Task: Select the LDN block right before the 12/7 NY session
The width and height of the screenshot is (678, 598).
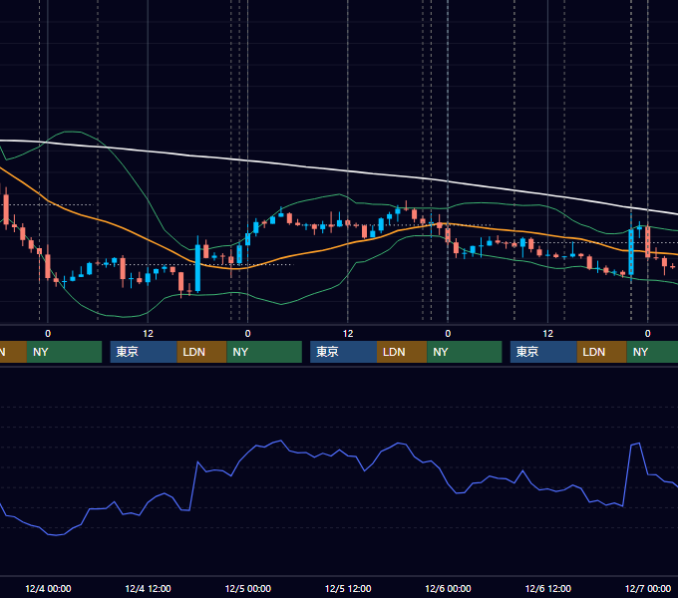Action: click(602, 352)
